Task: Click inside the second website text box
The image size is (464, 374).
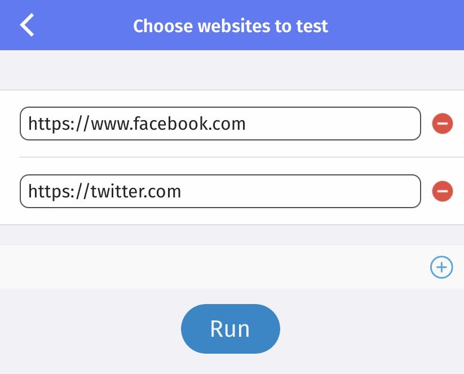Action: click(220, 191)
